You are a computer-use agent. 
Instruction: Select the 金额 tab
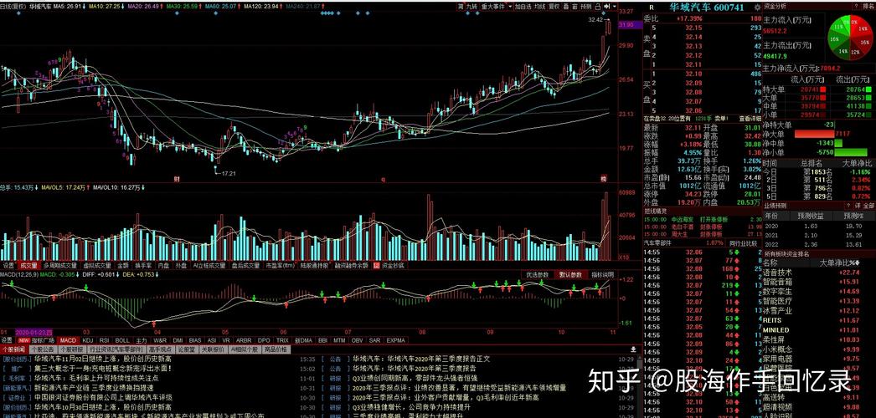(x=123, y=266)
